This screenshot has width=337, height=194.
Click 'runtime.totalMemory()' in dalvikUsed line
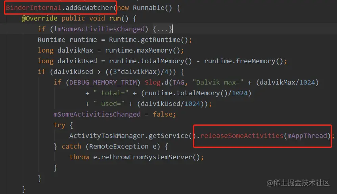click(150, 61)
